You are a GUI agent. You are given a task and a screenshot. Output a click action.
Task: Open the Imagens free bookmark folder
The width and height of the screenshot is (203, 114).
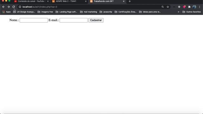point(45,12)
